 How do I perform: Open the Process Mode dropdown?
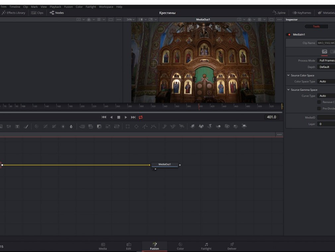coord(326,61)
